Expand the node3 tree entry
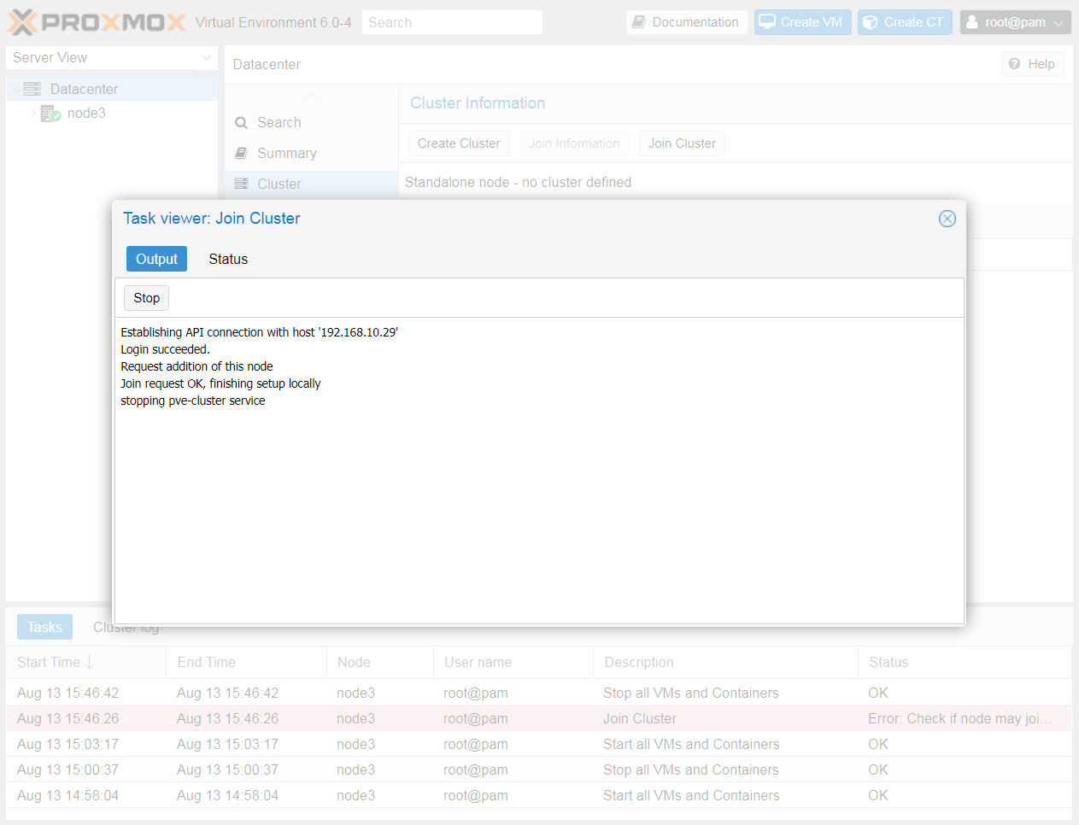This screenshot has width=1079, height=825. tap(33, 113)
